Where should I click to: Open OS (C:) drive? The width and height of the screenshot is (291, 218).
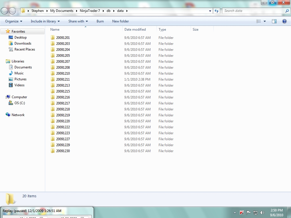click(x=20, y=103)
